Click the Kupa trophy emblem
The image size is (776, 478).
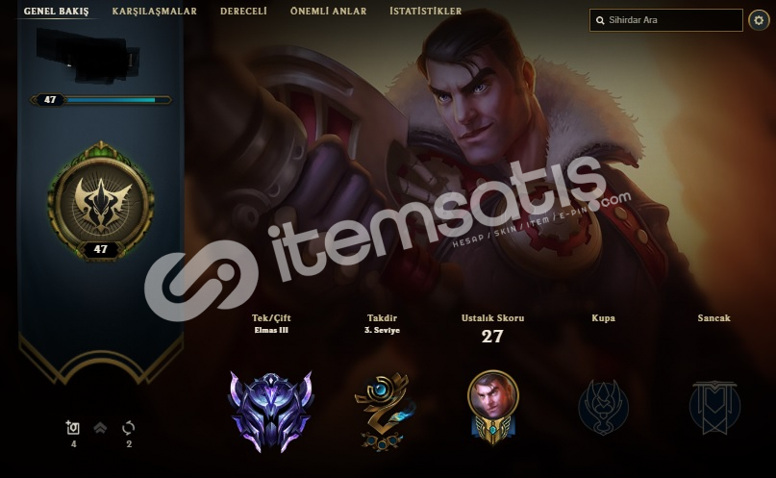(603, 407)
